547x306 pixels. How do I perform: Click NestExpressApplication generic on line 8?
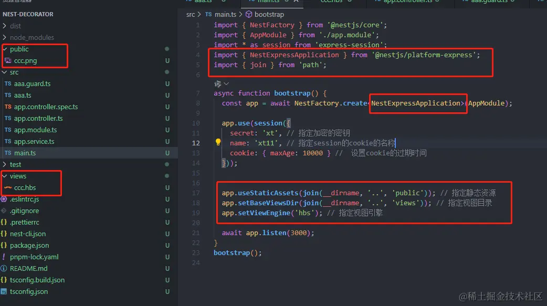(x=415, y=103)
